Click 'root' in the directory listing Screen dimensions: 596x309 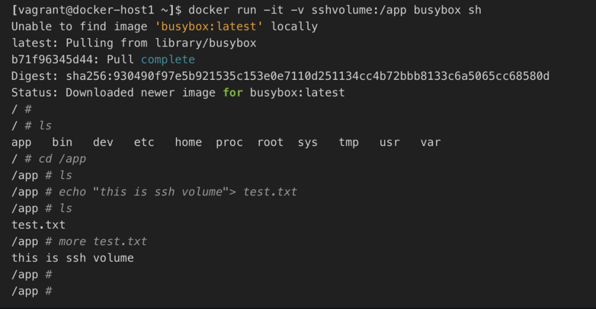click(270, 142)
